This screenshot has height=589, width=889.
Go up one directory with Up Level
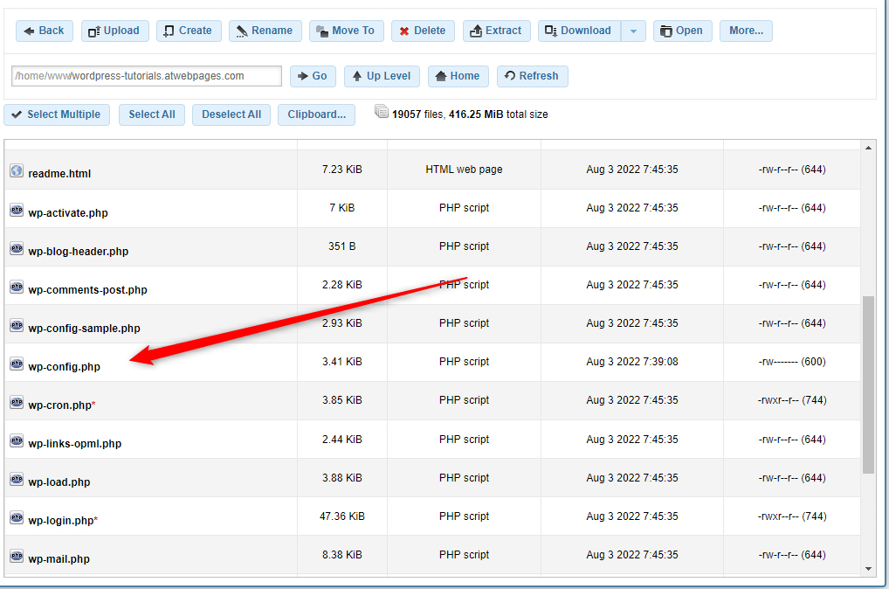tap(382, 76)
